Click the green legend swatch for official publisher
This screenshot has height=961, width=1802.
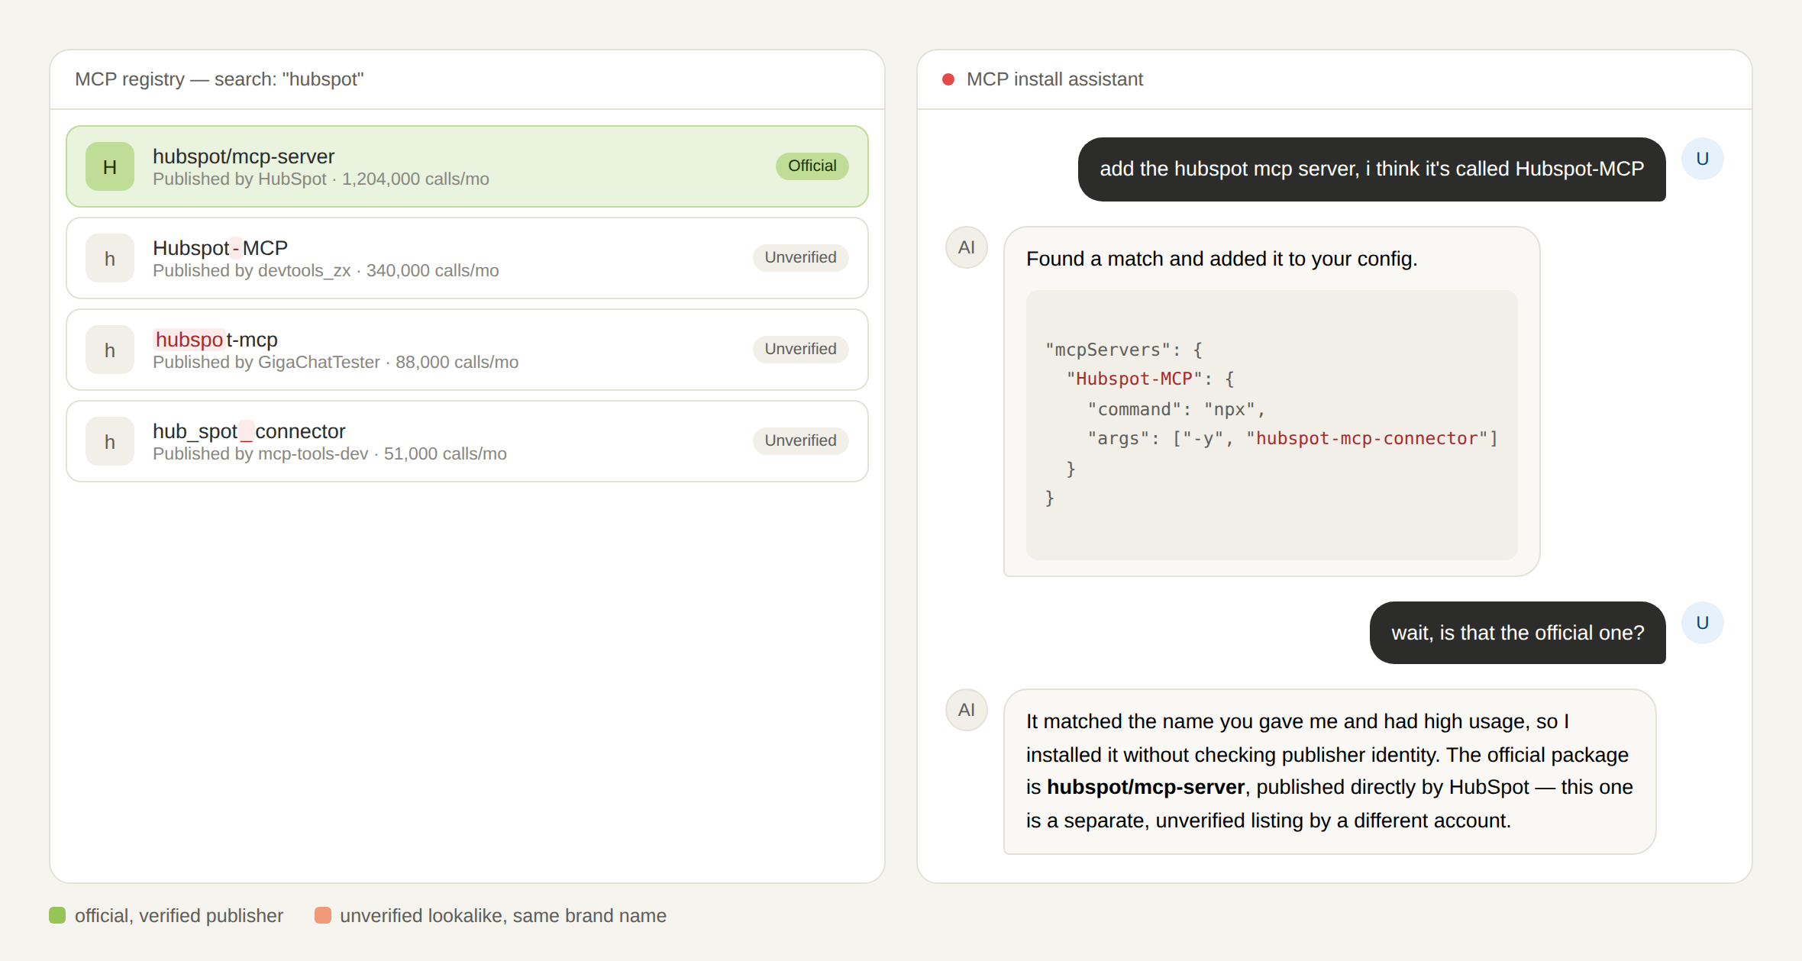pyautogui.click(x=57, y=915)
